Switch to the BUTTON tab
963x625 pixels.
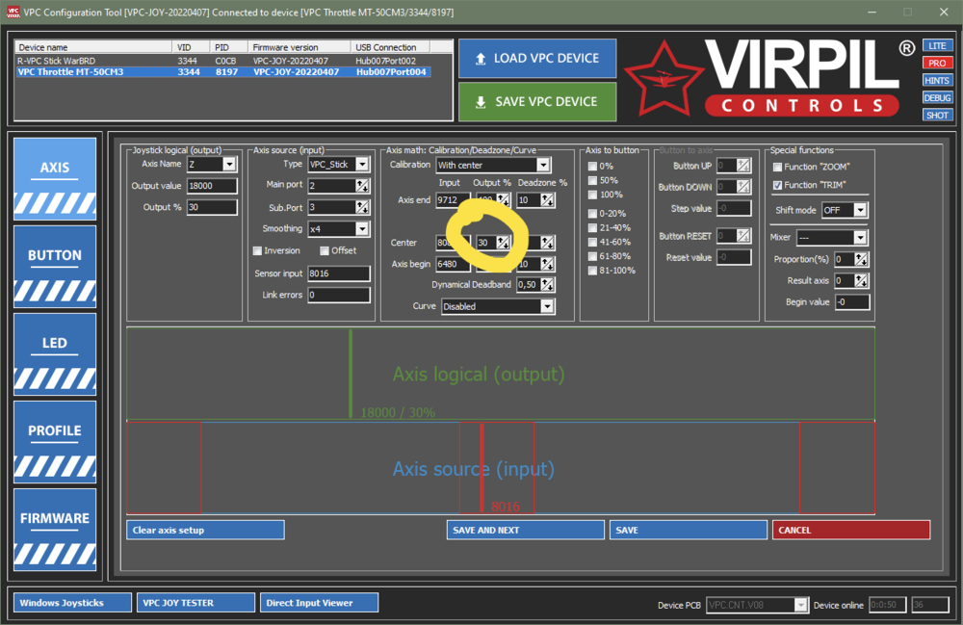coord(55,267)
